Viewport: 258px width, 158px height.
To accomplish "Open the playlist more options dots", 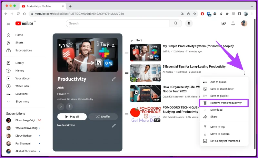I will 69,107.
